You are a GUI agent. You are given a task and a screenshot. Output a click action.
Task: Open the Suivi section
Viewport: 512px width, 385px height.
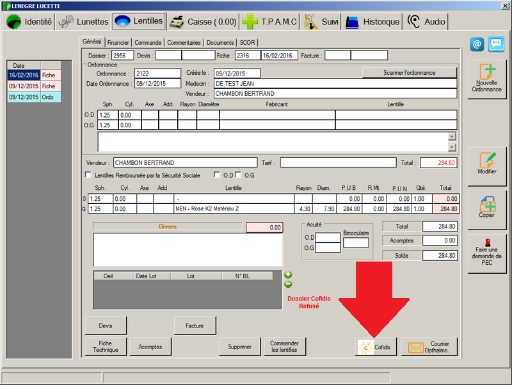321,22
